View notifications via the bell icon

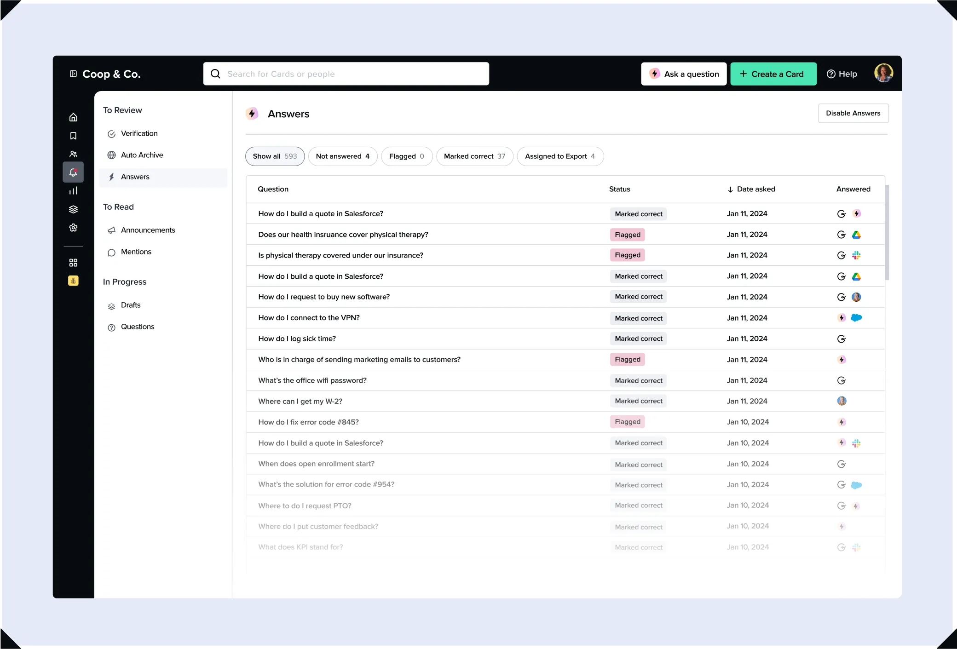click(x=73, y=172)
